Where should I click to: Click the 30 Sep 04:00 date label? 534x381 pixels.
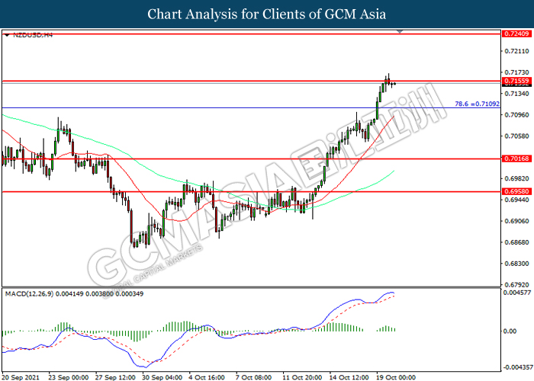162,378
